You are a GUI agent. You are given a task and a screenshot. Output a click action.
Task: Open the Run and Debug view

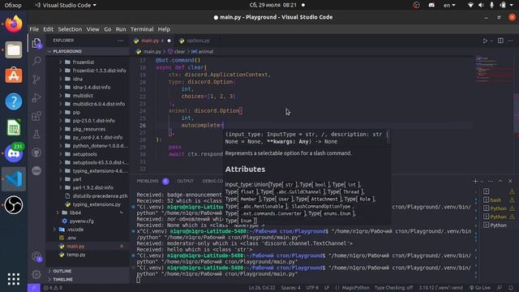(36, 97)
